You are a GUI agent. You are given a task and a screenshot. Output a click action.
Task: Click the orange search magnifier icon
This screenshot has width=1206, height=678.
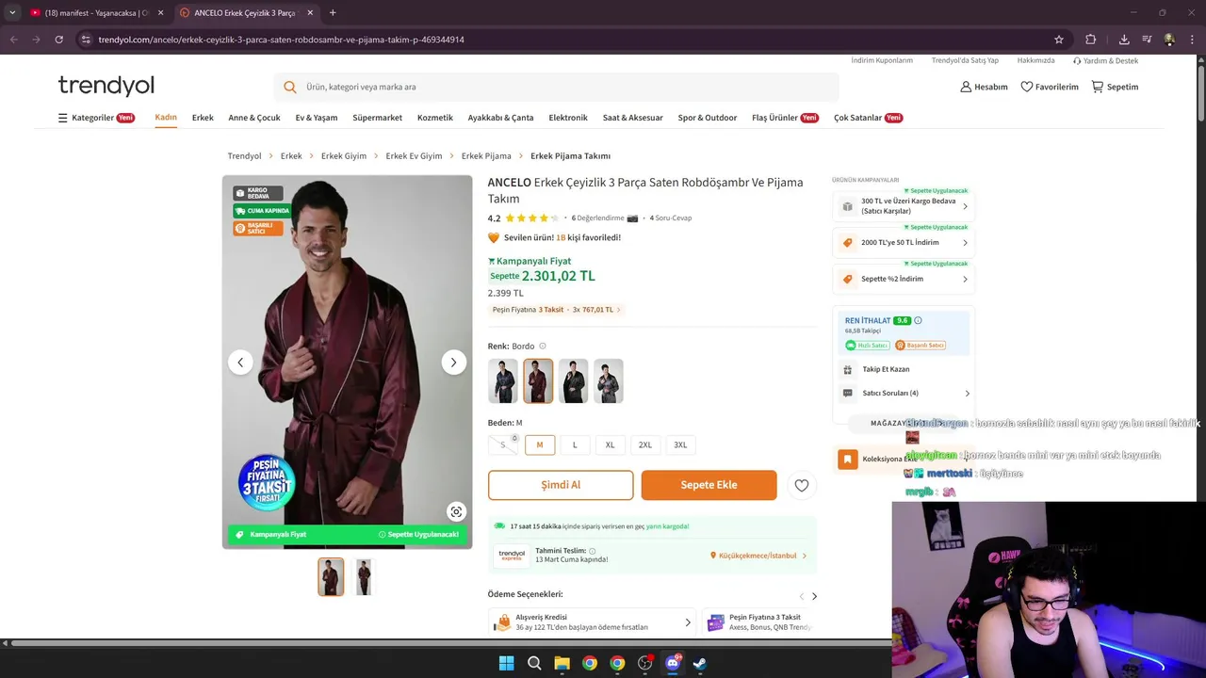pos(290,87)
